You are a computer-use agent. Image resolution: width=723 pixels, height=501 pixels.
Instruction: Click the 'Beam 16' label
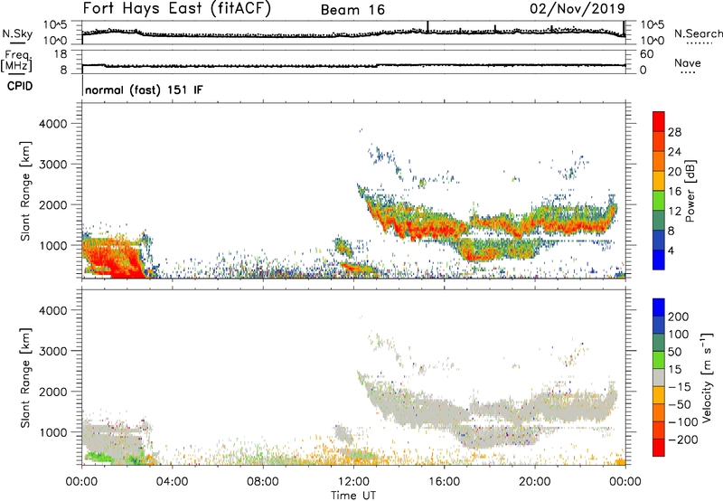click(x=352, y=10)
